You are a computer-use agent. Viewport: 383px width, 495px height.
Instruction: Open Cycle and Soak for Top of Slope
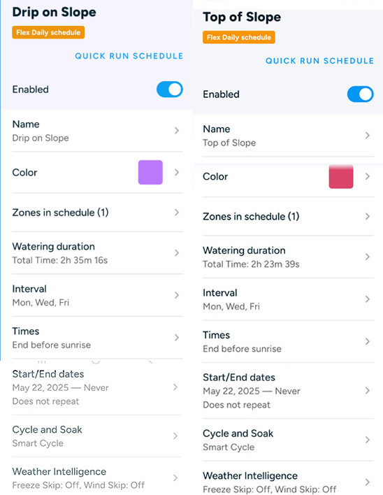[288, 440]
